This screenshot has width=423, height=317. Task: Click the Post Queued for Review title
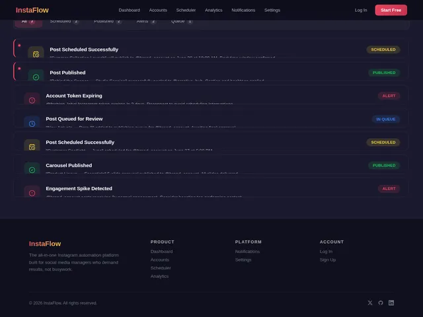click(74, 119)
